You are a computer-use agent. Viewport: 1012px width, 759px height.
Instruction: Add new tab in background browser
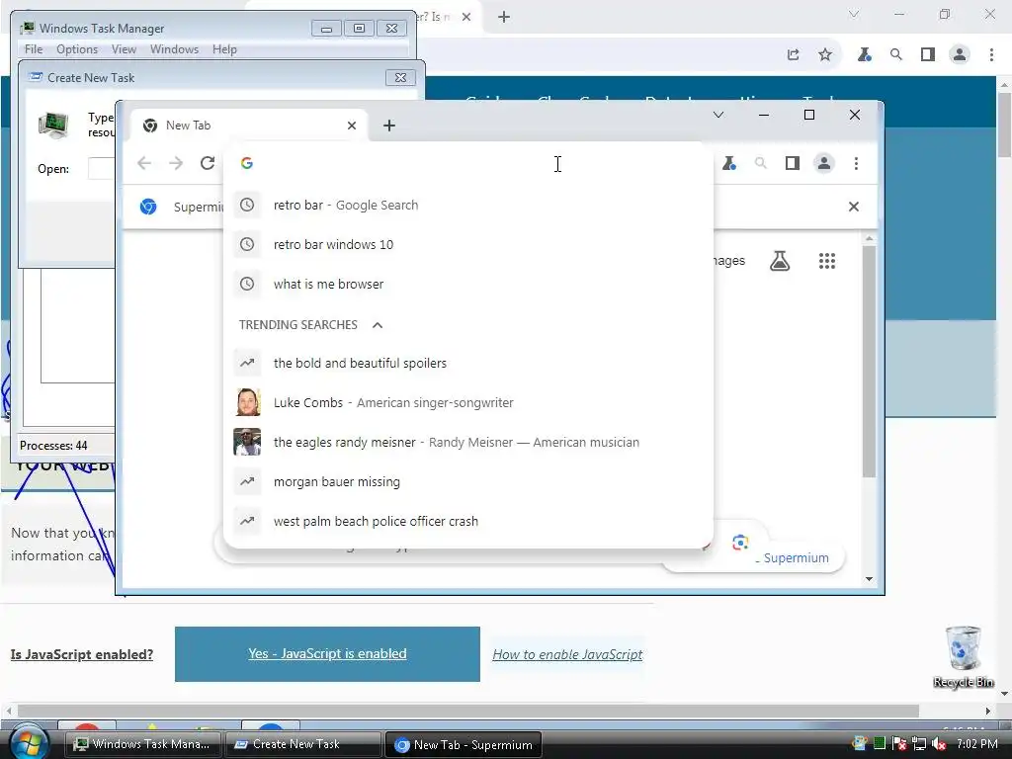pyautogui.click(x=504, y=17)
